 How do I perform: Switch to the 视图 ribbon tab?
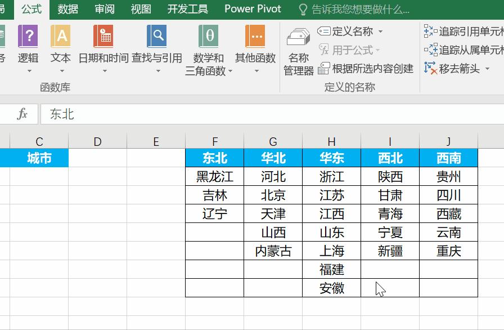(x=141, y=10)
